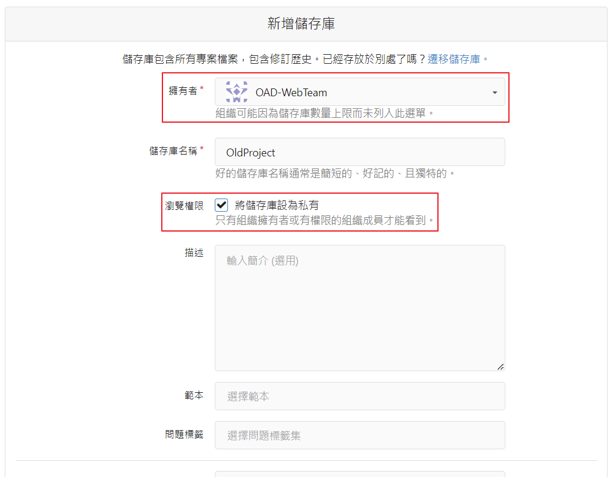Click the OAD-WebTeam organization avatar icon
The width and height of the screenshot is (613, 477).
coord(236,92)
